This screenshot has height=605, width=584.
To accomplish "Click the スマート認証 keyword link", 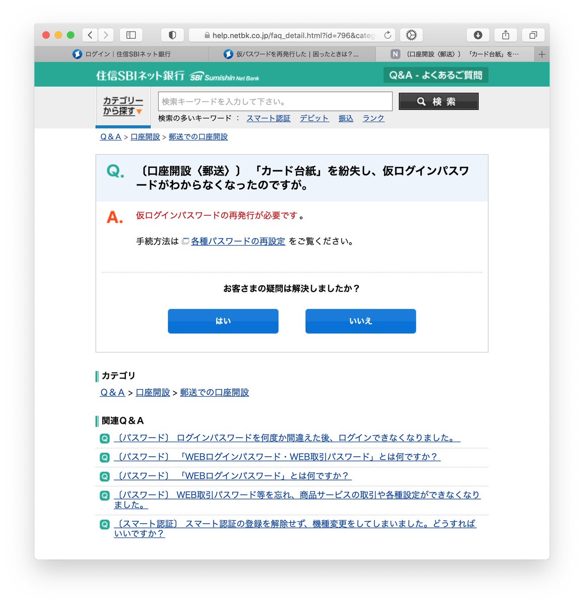I will [269, 118].
